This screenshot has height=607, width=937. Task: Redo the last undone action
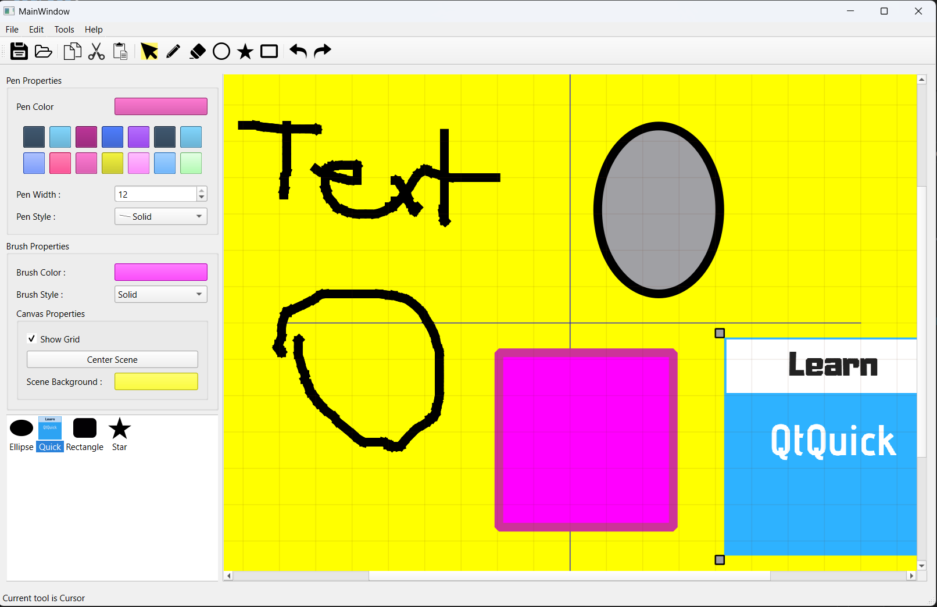pos(321,51)
